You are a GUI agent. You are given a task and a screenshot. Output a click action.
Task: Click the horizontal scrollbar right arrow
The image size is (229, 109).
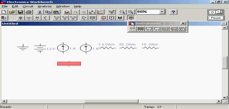click(x=219, y=101)
